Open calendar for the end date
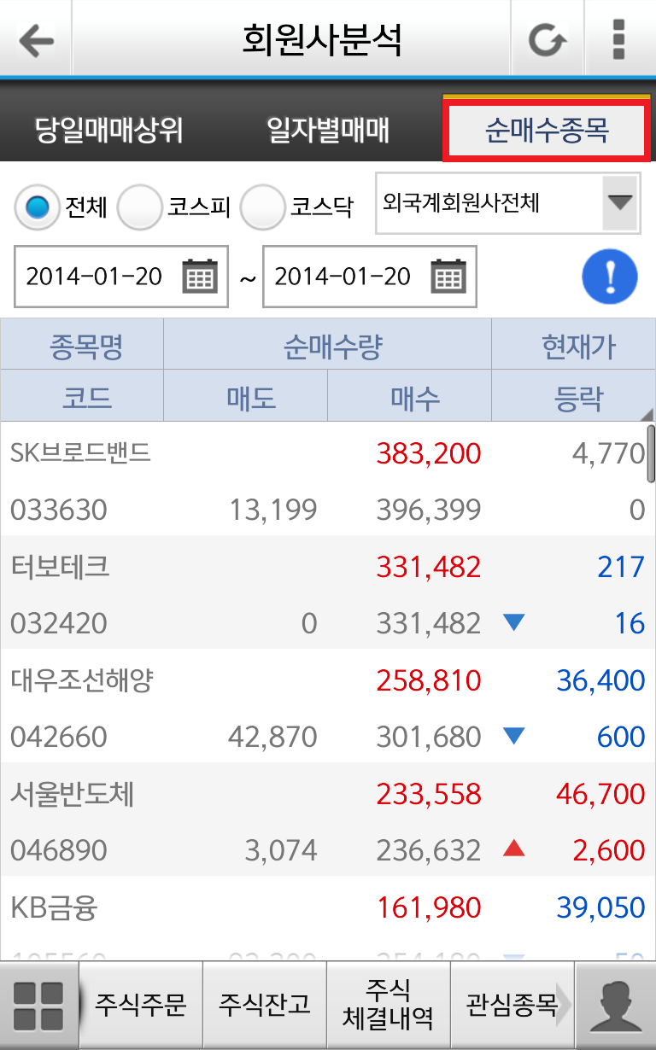 [x=448, y=276]
